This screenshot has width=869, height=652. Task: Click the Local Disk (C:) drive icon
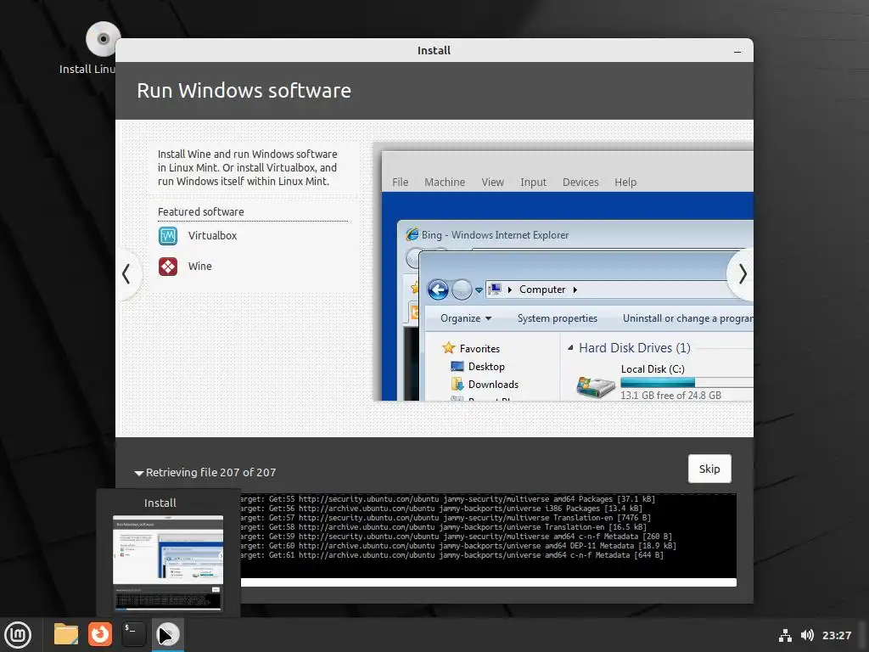coord(596,386)
